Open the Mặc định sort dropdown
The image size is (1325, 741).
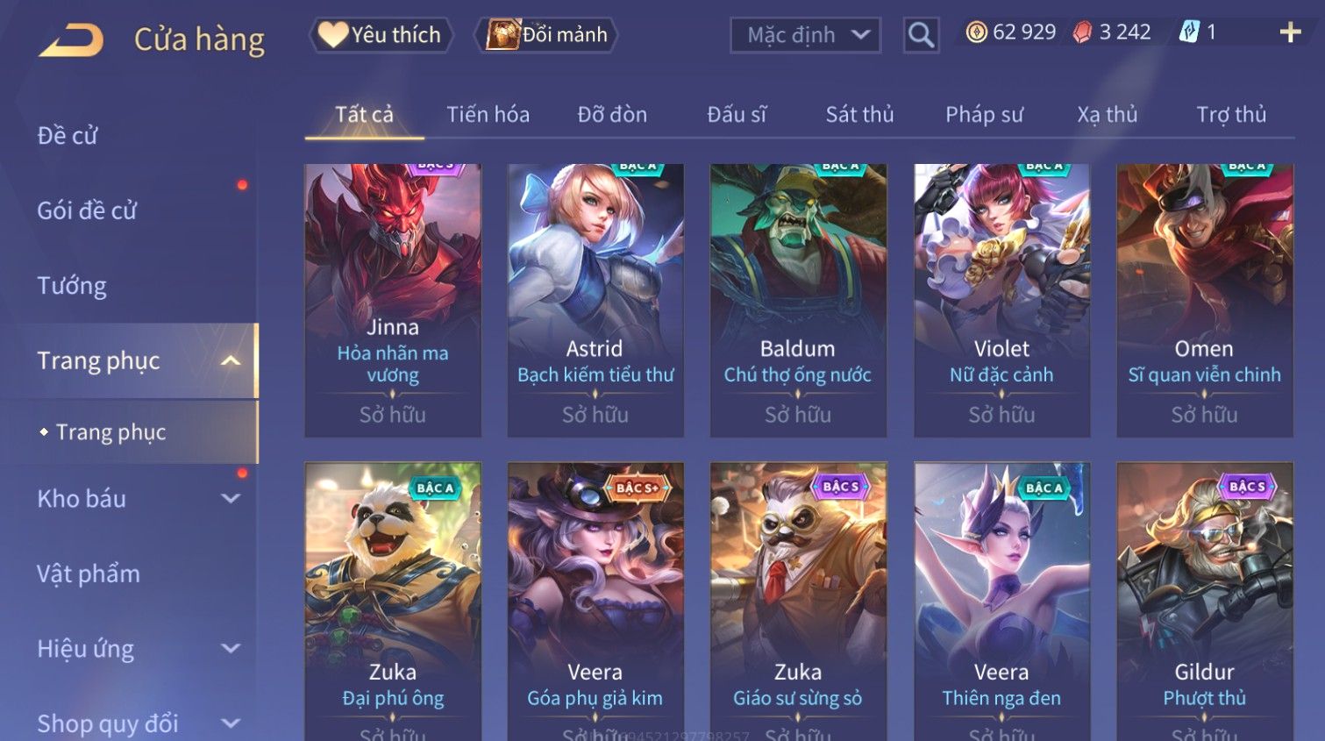coord(805,35)
